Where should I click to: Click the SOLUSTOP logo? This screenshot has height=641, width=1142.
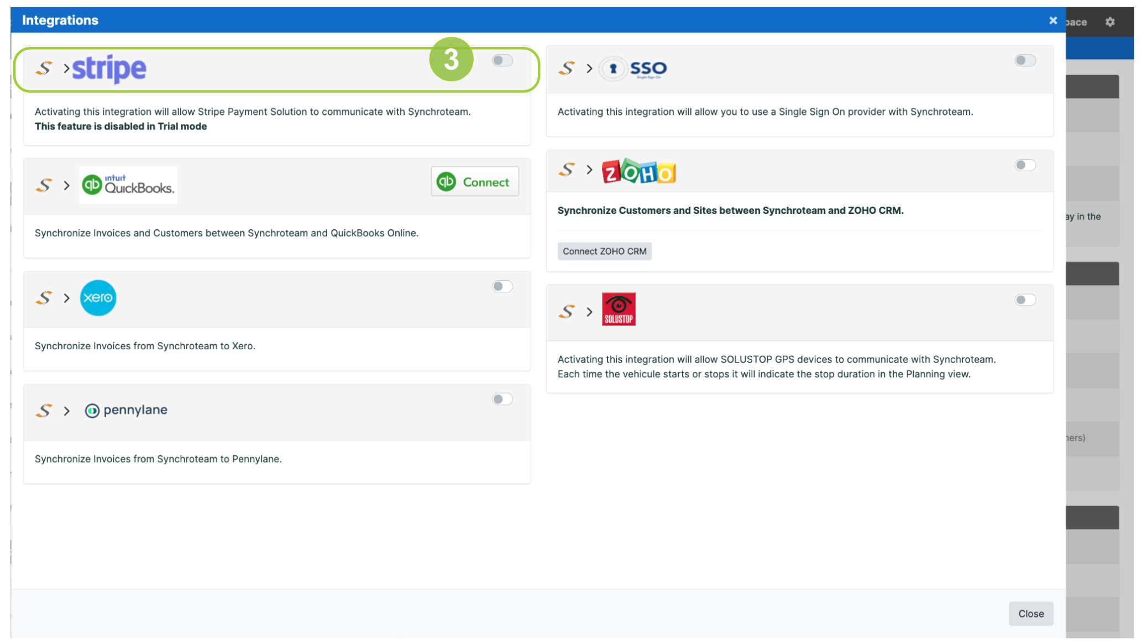(x=619, y=309)
